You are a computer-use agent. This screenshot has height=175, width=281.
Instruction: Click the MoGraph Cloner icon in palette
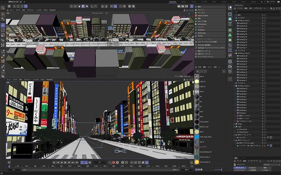point(230,35)
